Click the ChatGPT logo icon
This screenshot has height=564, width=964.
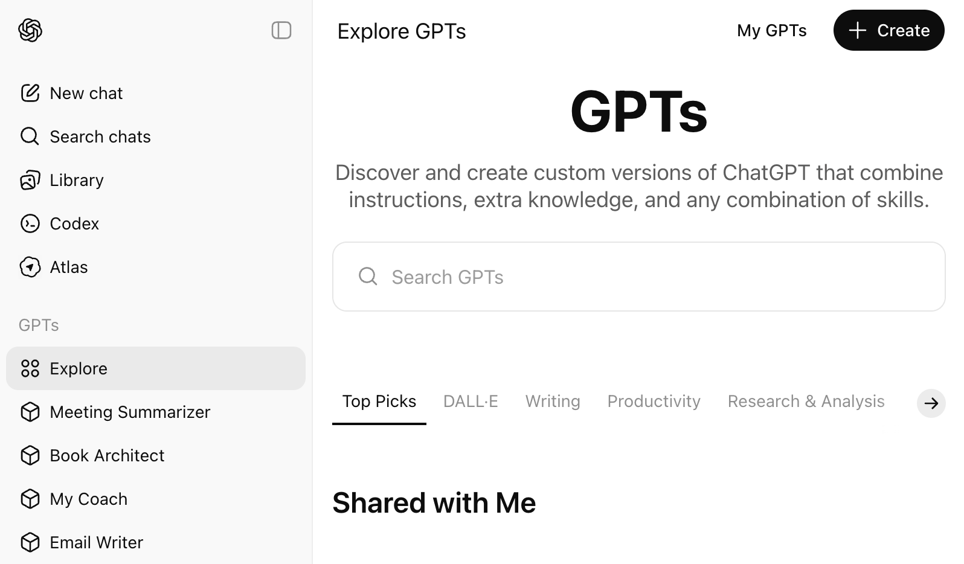point(30,30)
